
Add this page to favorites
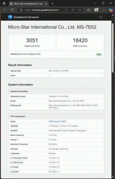(80, 10)
